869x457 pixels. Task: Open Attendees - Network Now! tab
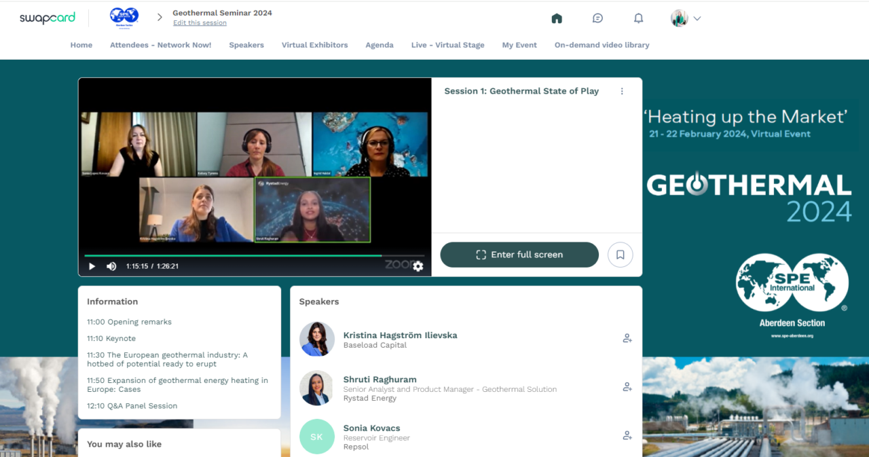point(161,45)
